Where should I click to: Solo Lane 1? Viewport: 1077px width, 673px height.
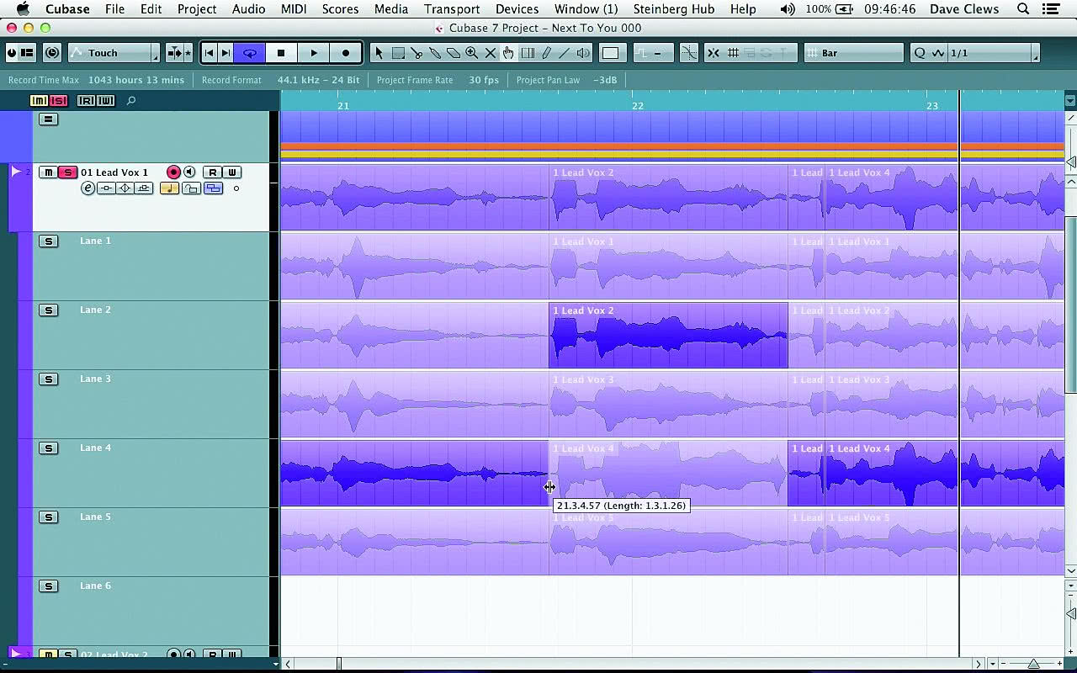click(x=49, y=241)
